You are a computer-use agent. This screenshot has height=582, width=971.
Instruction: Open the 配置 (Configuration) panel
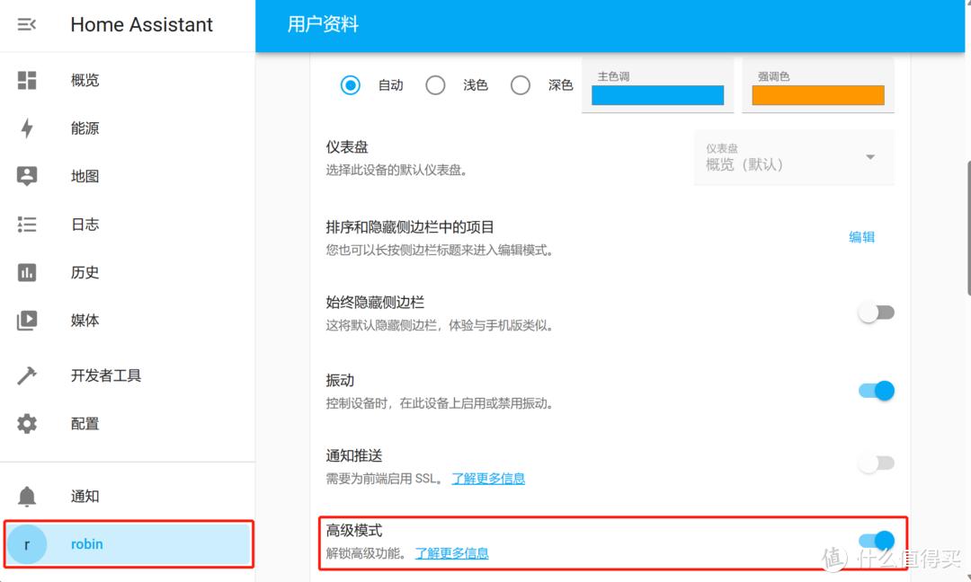coord(84,423)
